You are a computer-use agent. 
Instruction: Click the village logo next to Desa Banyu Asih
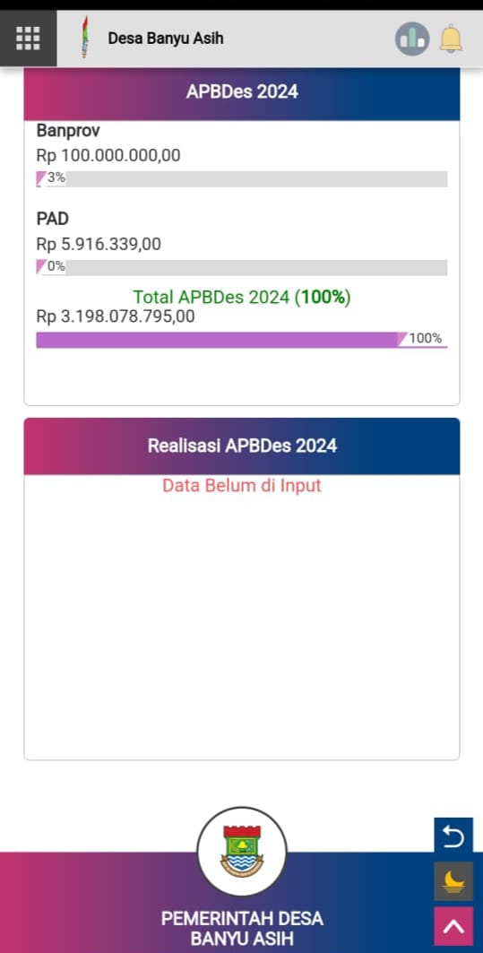click(85, 38)
